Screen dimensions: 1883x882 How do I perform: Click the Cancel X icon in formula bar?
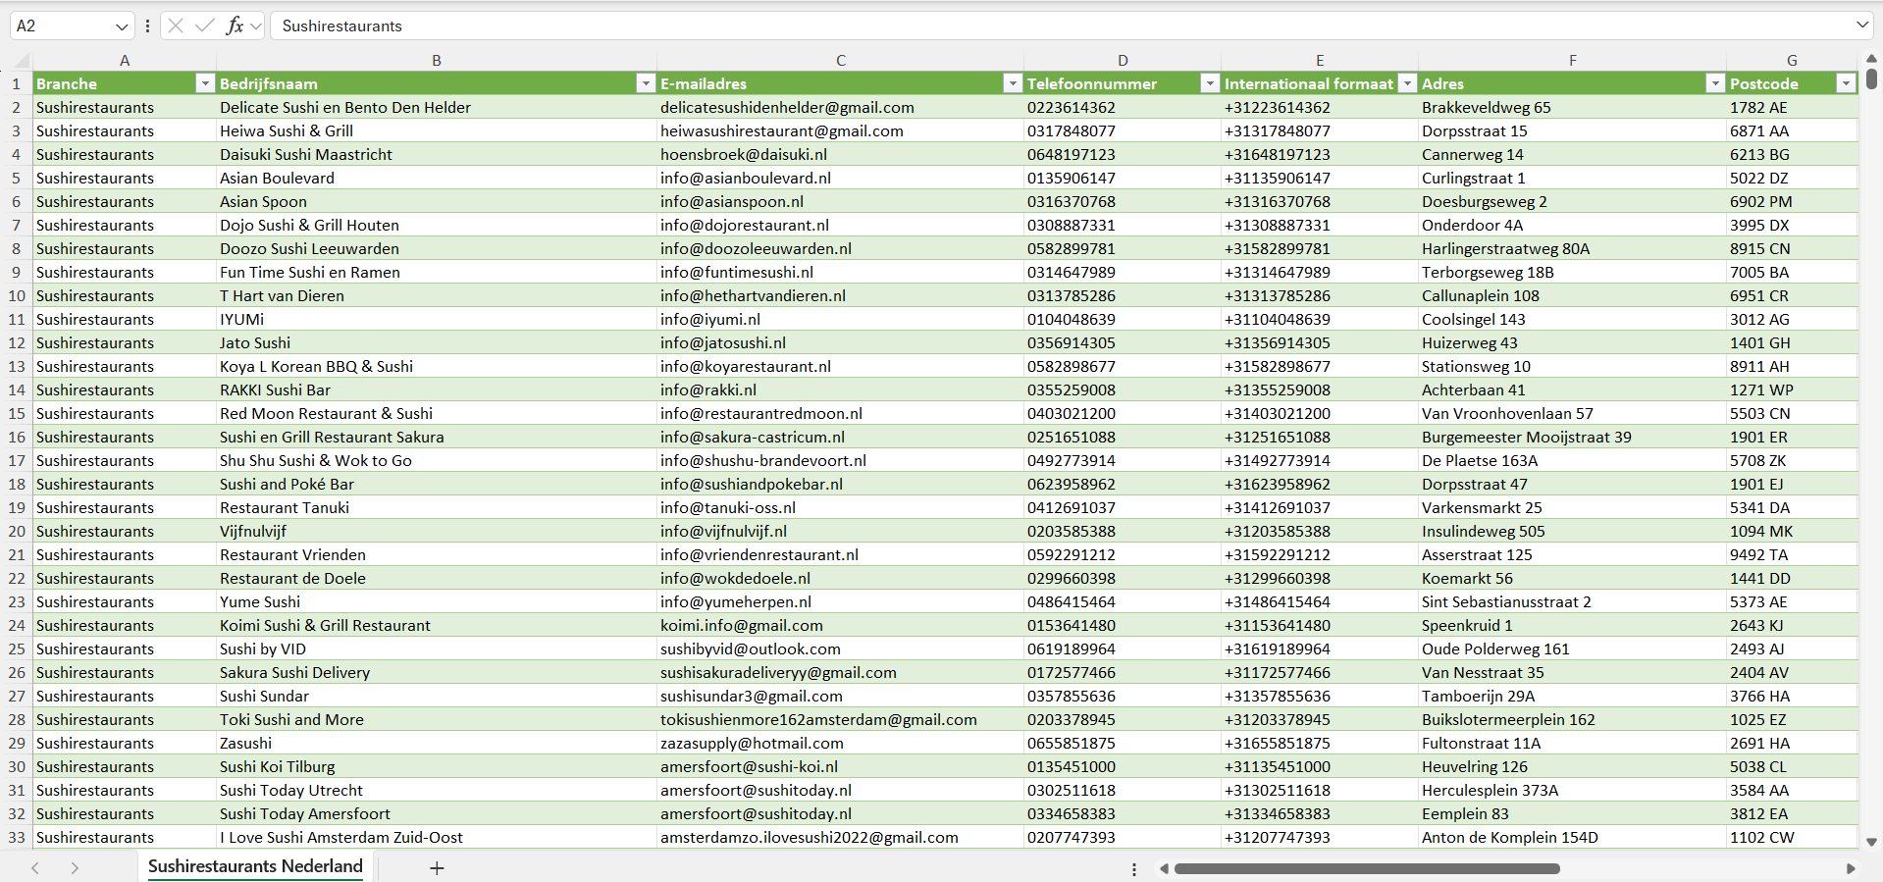pyautogui.click(x=176, y=26)
